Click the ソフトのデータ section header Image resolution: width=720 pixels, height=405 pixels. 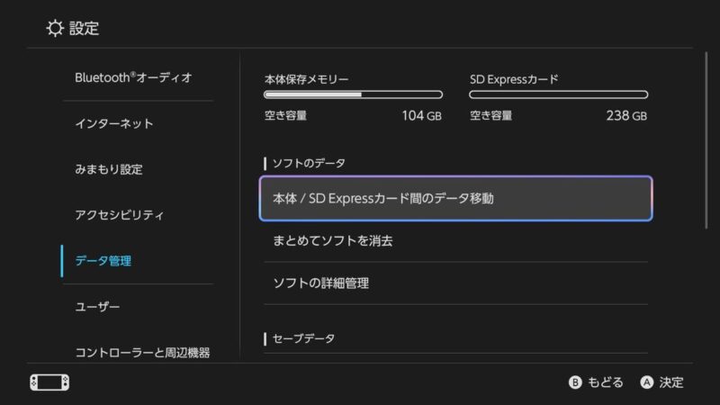pyautogui.click(x=309, y=164)
